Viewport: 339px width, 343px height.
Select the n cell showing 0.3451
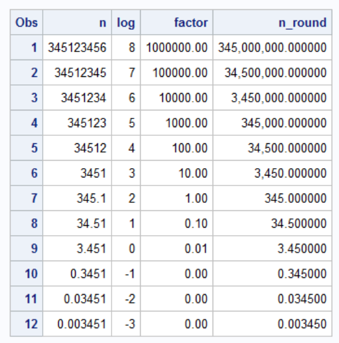(77, 274)
